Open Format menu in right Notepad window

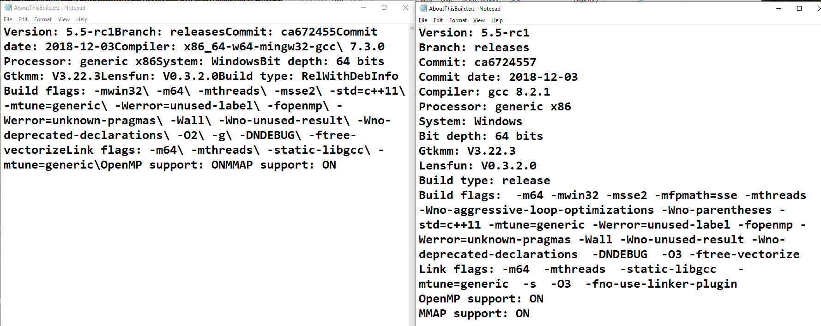[458, 20]
